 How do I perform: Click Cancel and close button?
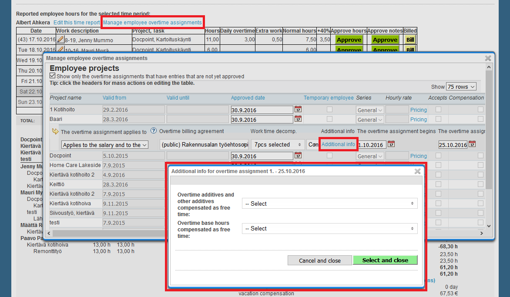320,260
